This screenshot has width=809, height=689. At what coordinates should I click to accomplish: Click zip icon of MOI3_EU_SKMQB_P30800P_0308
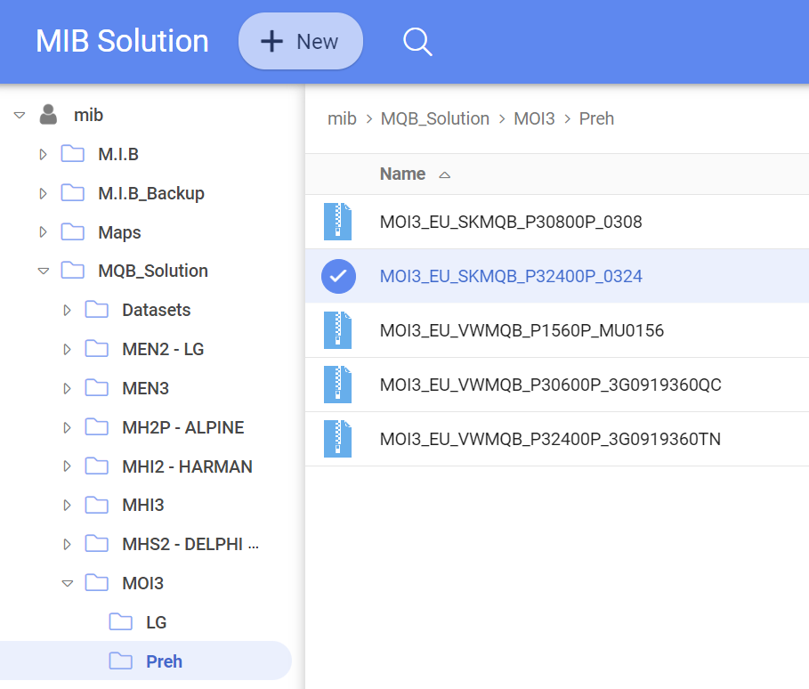338,222
